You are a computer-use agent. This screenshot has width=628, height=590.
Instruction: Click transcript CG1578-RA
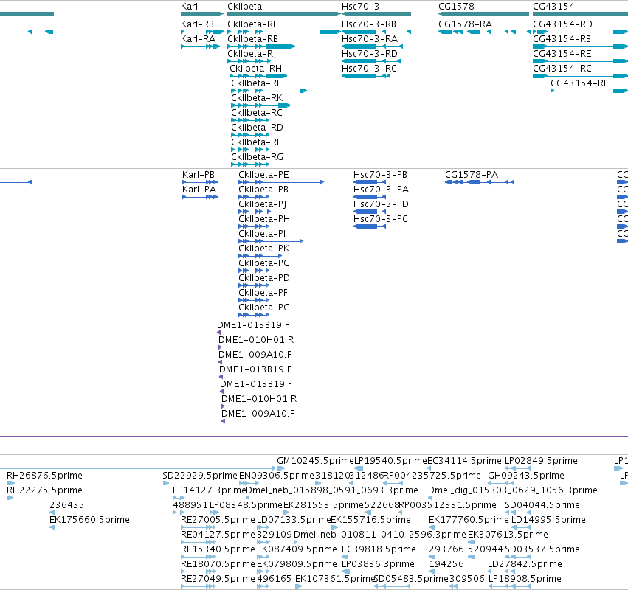(466, 24)
